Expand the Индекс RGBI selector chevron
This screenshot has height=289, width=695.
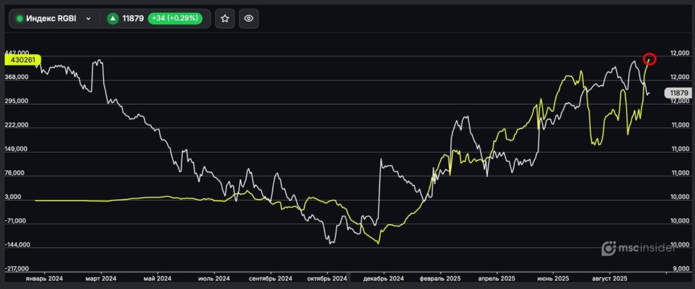[x=88, y=19]
